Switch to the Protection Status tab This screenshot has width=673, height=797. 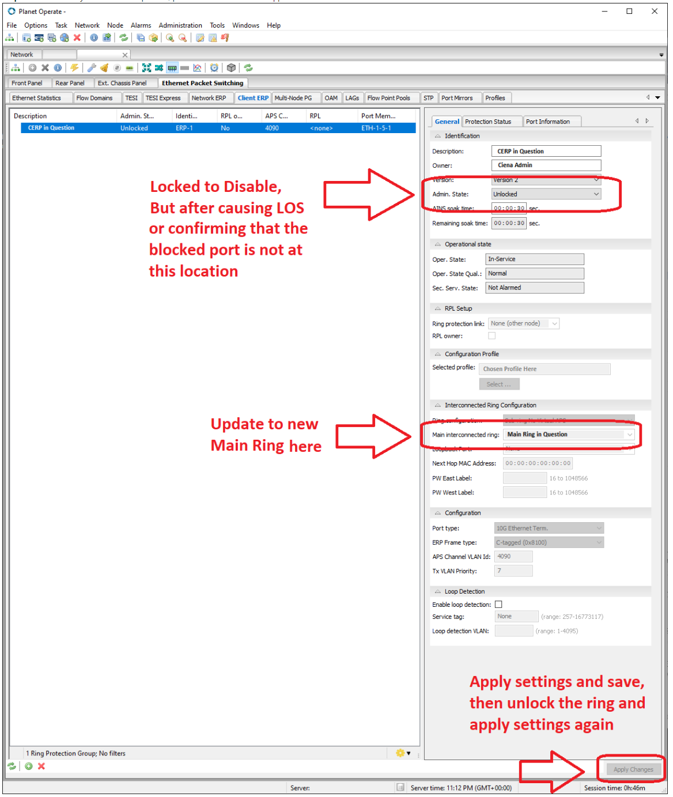point(491,121)
